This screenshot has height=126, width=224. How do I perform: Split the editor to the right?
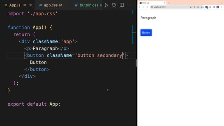point(122,5)
